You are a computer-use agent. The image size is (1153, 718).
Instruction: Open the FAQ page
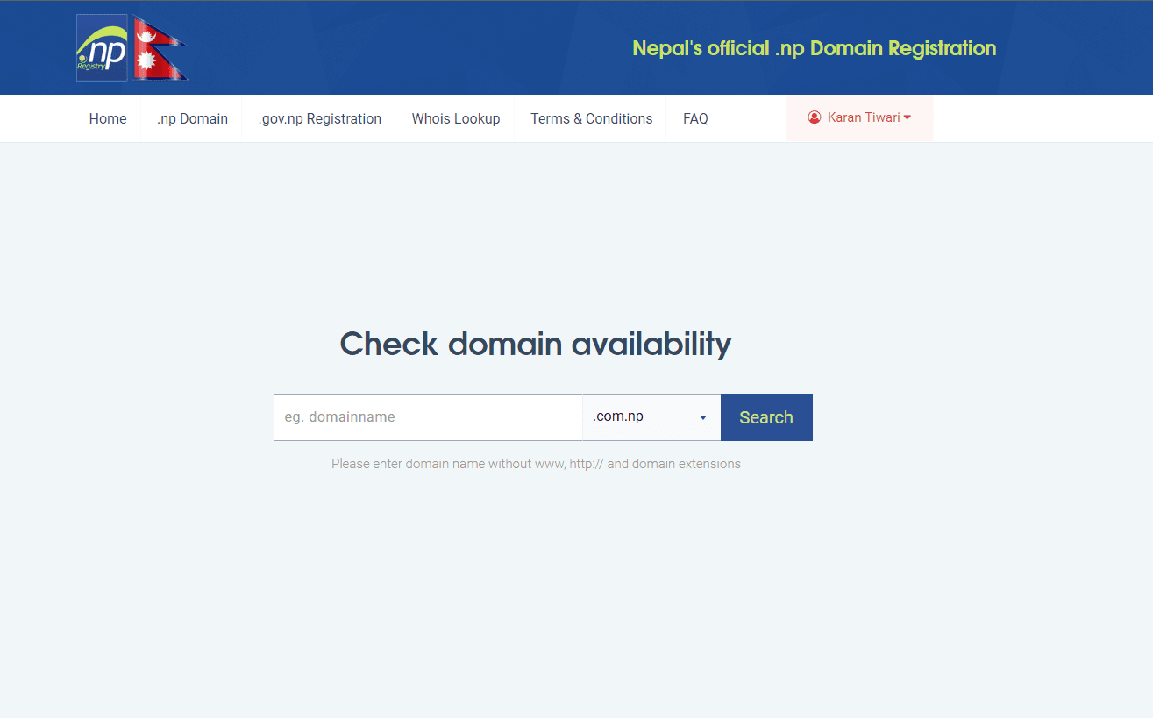(x=695, y=118)
